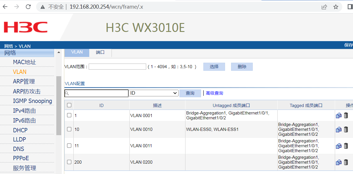Open 服务管理 in the sidebar
The width and height of the screenshot is (353, 174).
click(25, 168)
